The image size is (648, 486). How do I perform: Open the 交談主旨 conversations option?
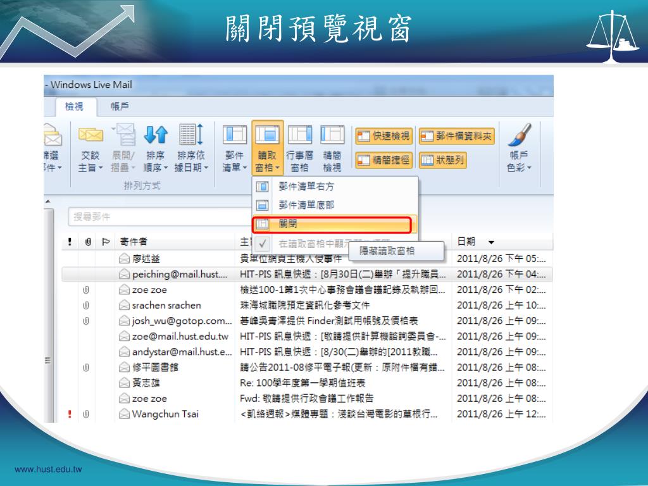tap(90, 149)
